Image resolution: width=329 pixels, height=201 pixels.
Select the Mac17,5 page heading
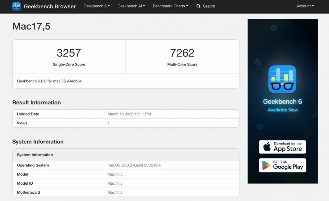click(x=31, y=26)
